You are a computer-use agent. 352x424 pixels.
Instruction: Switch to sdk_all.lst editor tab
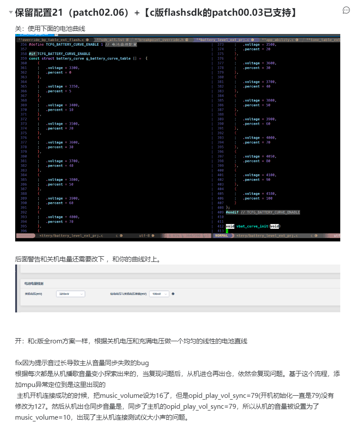tap(113, 40)
